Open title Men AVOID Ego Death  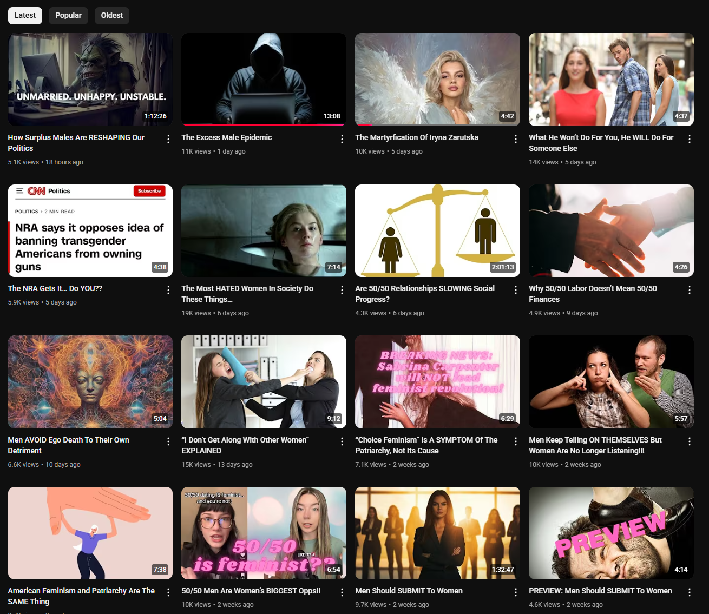pos(68,445)
